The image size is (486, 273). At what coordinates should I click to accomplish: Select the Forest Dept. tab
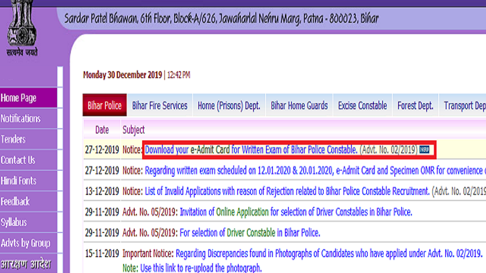click(x=415, y=106)
